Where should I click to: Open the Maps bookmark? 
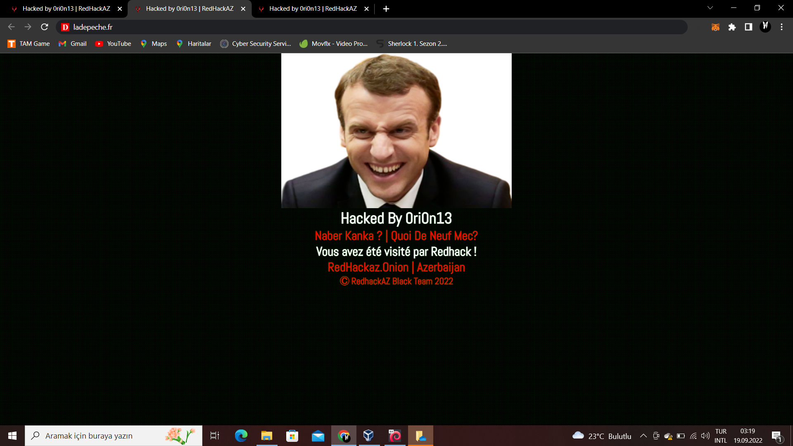point(153,44)
